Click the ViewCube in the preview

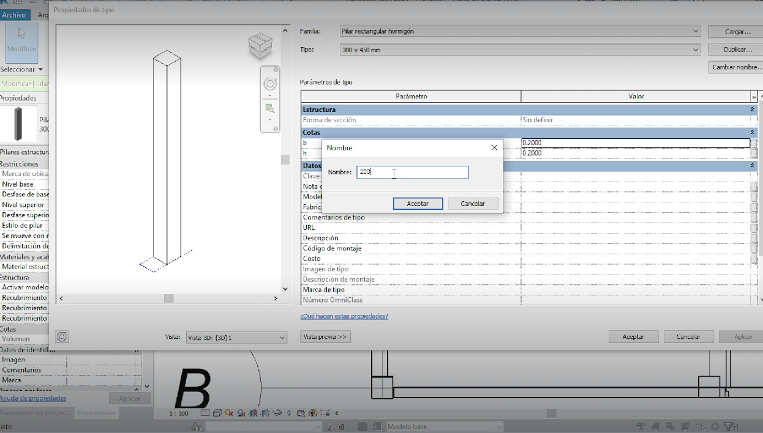[x=260, y=46]
